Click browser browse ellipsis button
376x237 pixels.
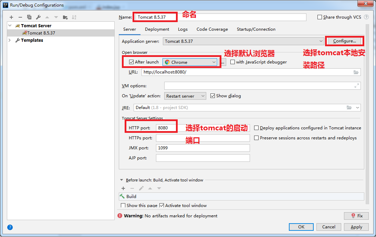[223, 62]
